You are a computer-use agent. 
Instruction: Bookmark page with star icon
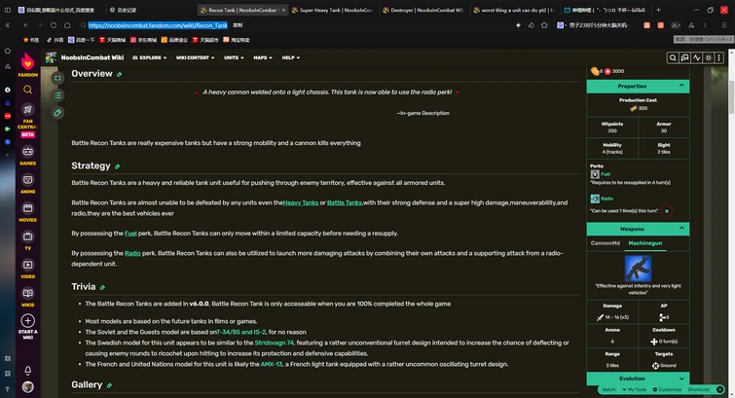tap(544, 25)
